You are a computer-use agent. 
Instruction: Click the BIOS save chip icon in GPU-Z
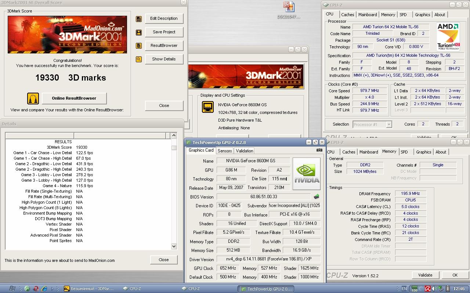click(x=316, y=197)
